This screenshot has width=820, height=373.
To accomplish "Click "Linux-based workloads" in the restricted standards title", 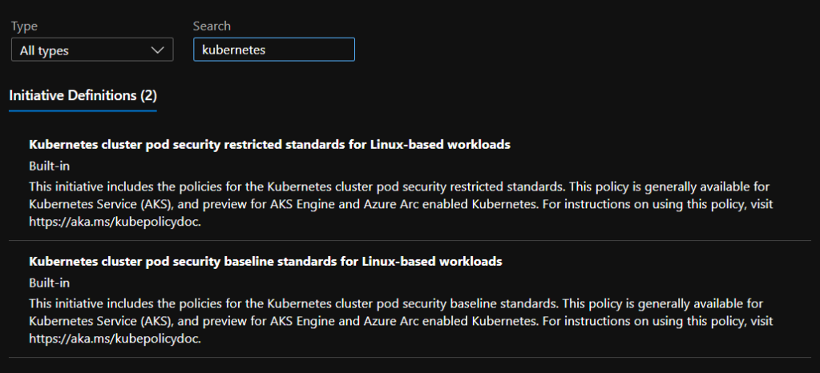I will pos(441,145).
